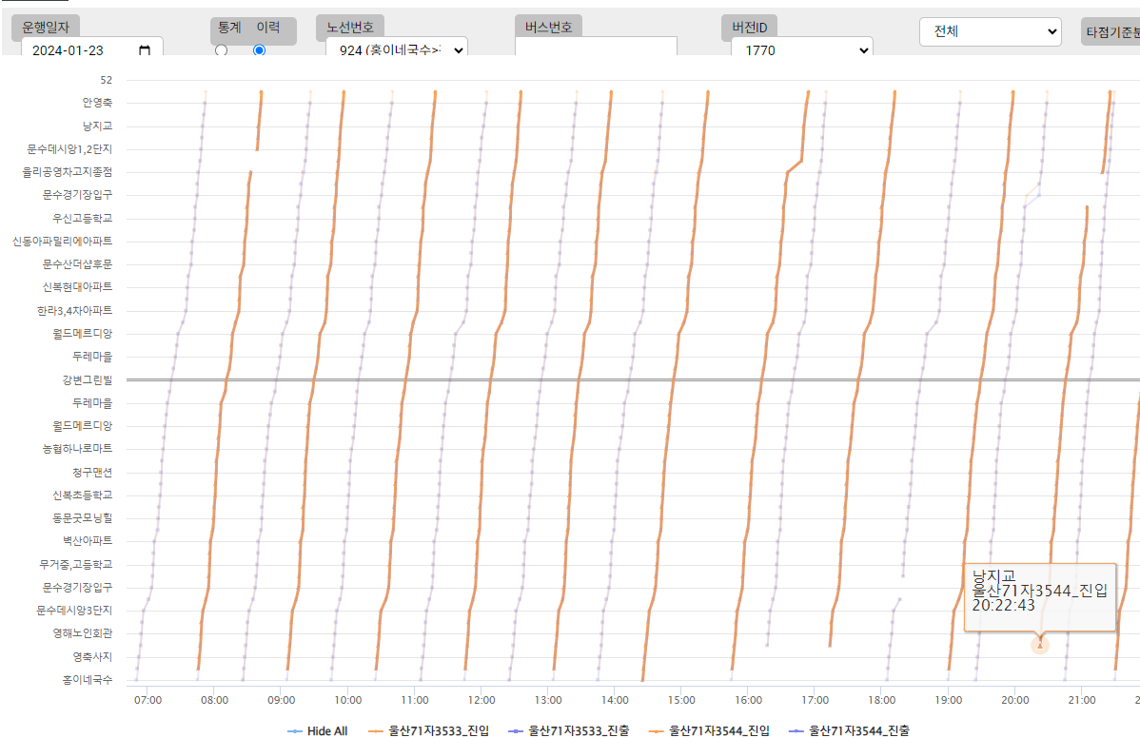Click the 2024-01-23 date field
The height and width of the screenshot is (738, 1140).
[76, 50]
